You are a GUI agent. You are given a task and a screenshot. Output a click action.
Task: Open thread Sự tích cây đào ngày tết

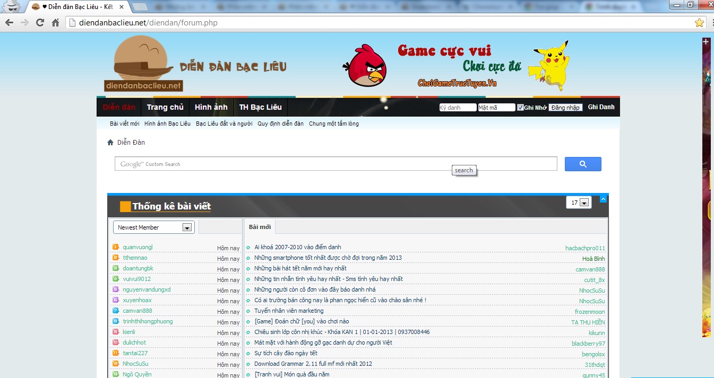286,353
